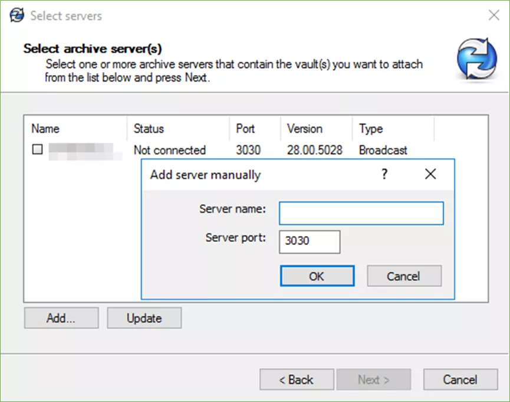
Task: Click the Next > wizard button
Action: (x=373, y=380)
